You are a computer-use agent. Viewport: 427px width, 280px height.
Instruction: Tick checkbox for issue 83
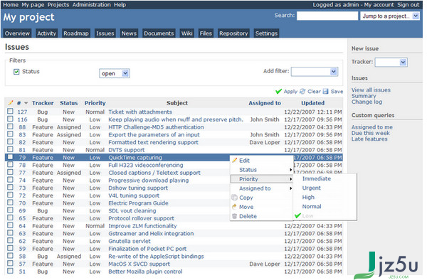[11, 134]
